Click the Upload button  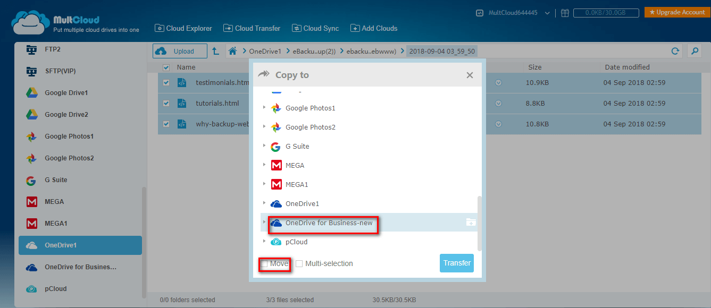click(x=180, y=52)
